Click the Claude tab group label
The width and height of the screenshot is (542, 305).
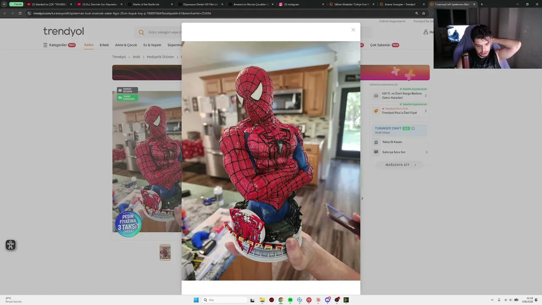tap(16, 4)
